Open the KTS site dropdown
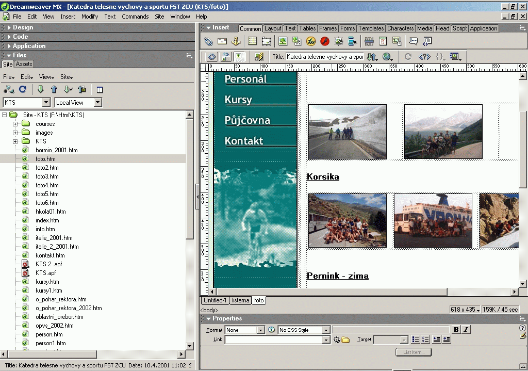The width and height of the screenshot is (528, 371). (x=46, y=103)
